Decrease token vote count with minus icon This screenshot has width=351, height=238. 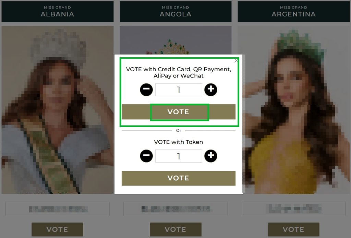146,156
